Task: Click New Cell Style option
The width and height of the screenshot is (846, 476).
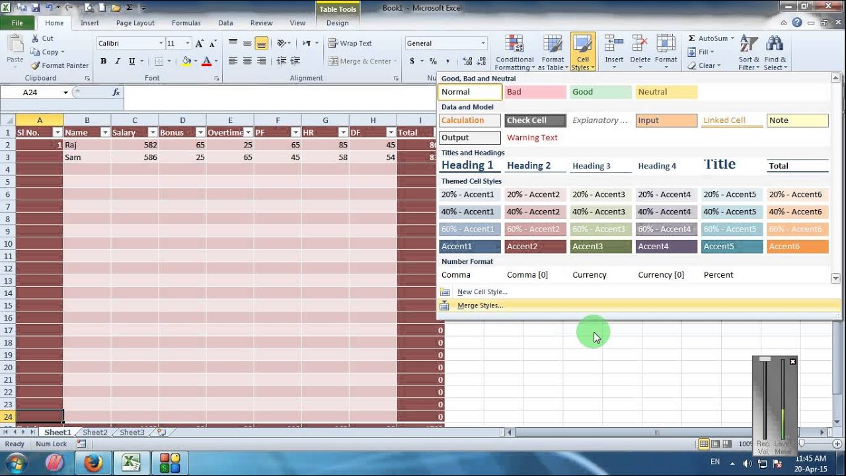Action: 482,292
